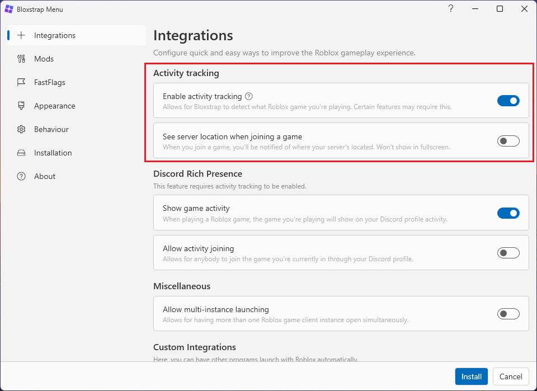537x391 pixels.
Task: Click the Installation drive icon
Action: (21, 153)
